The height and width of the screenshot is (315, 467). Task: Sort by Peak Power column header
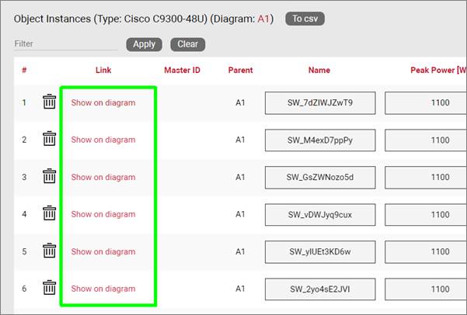(438, 70)
